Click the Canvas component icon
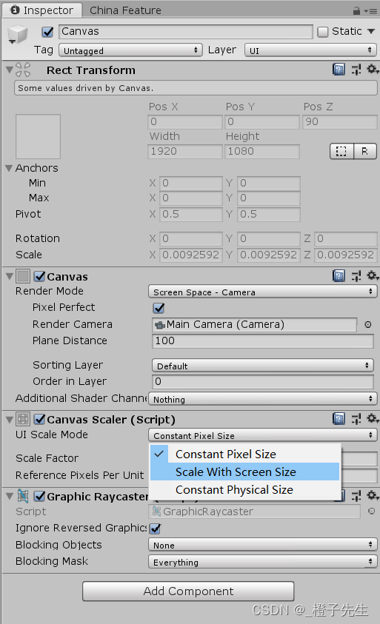 (x=23, y=276)
